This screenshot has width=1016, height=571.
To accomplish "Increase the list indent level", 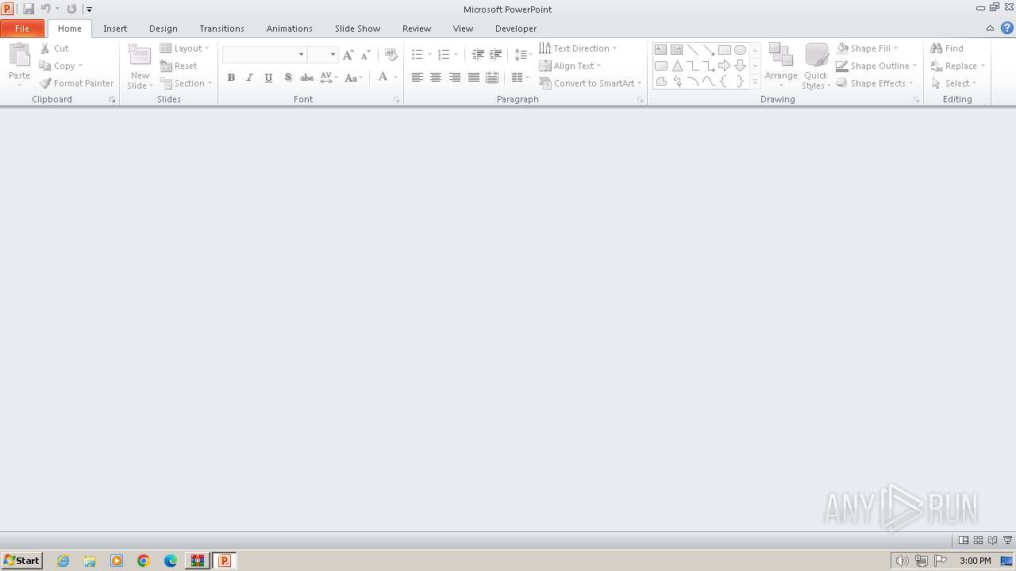I will pos(495,55).
